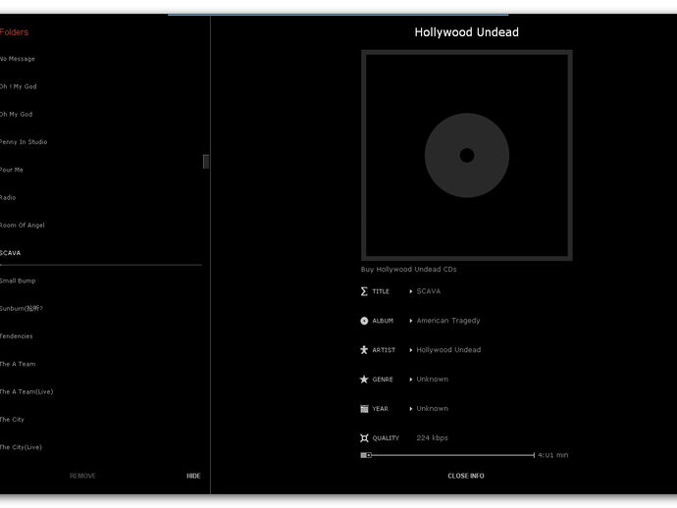Select the Sunburn track
Screen dimensions: 677x508
[22, 308]
